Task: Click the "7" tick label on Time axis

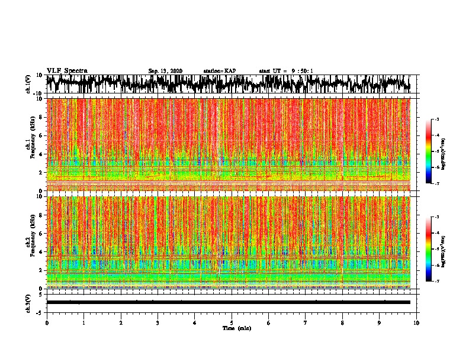Action: pyautogui.click(x=306, y=323)
